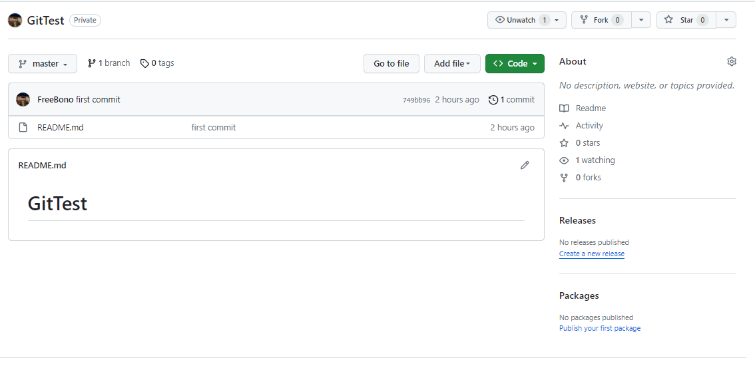Viewport: 755px width, 368px height.
Task: Click the 2 hours ago timestamp in the commit header
Action: point(457,100)
